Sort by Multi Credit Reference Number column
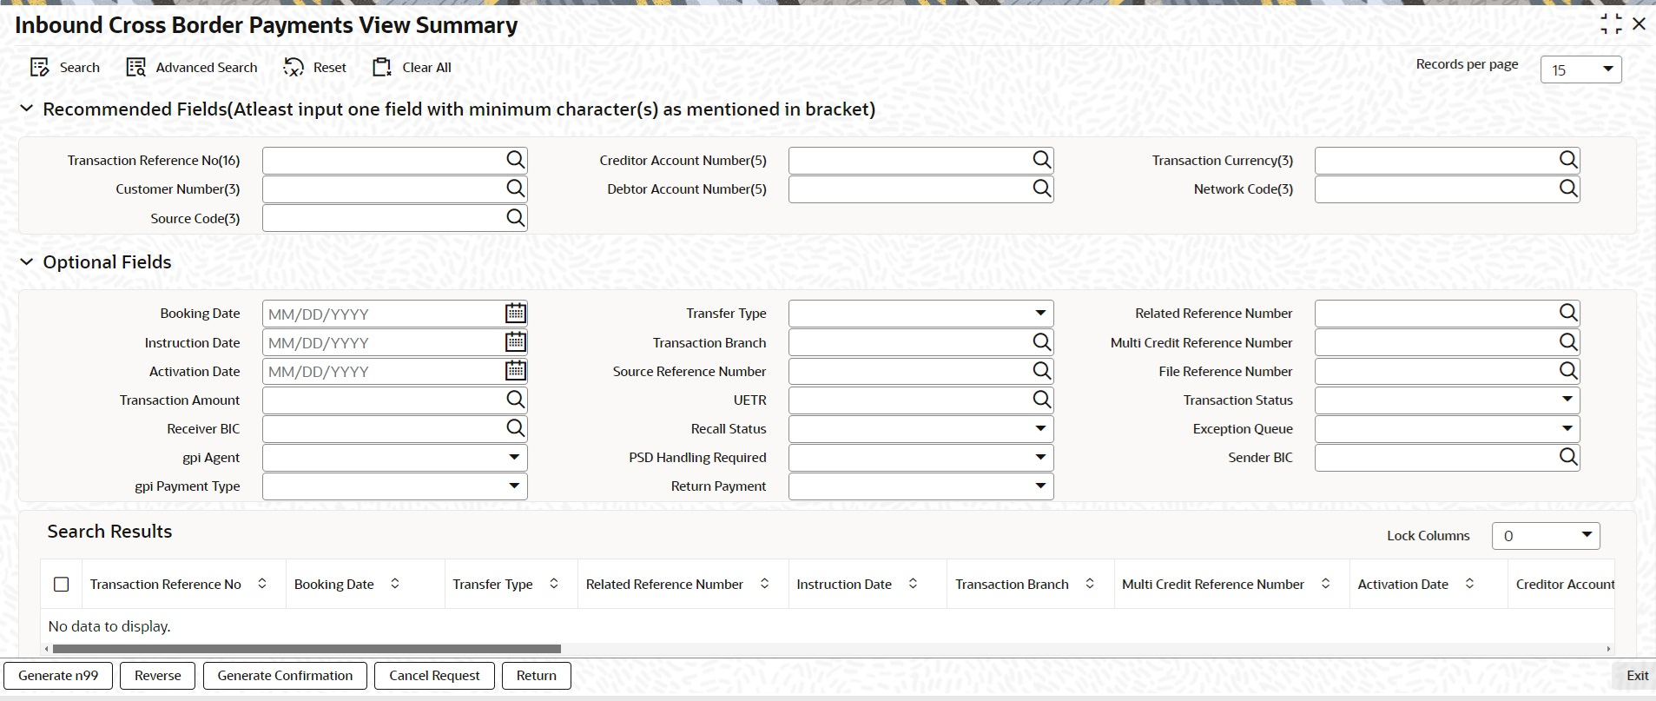 point(1325,584)
